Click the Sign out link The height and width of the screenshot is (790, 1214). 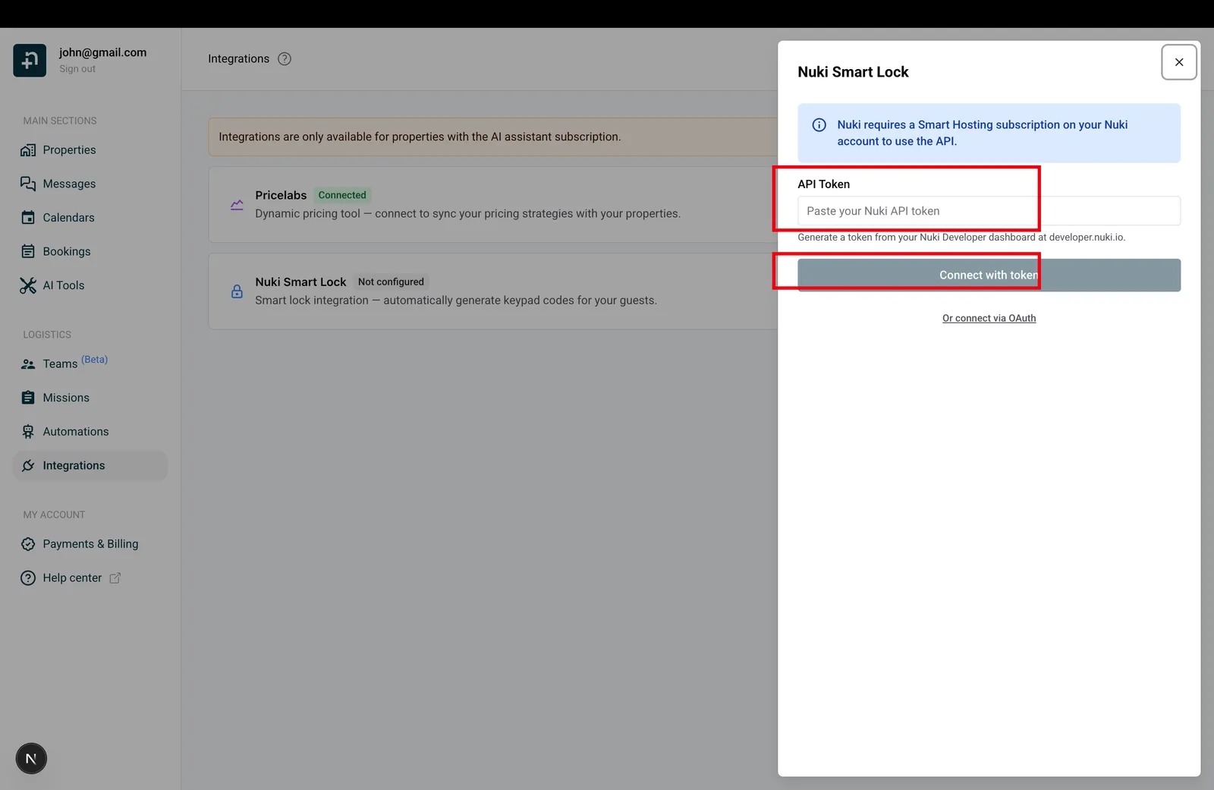click(x=77, y=69)
